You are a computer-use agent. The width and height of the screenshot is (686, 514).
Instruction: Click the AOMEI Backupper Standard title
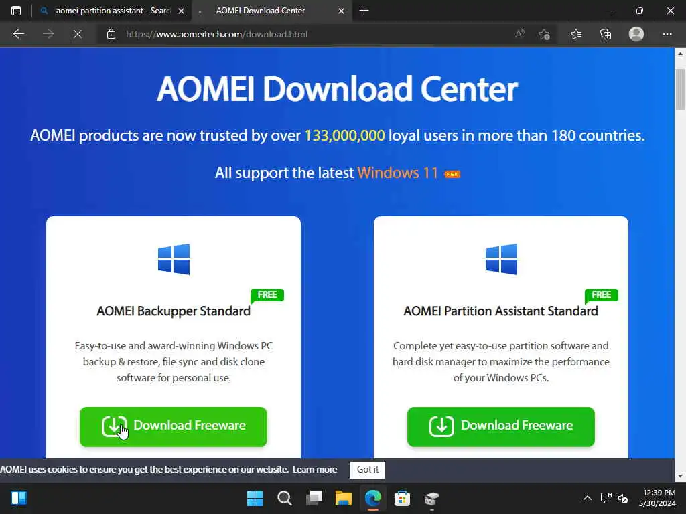pyautogui.click(x=174, y=311)
